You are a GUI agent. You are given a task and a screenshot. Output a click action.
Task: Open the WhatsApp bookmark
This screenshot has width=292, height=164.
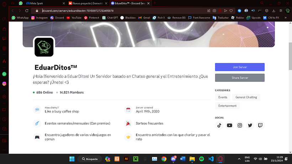pyautogui.click(x=20, y=18)
